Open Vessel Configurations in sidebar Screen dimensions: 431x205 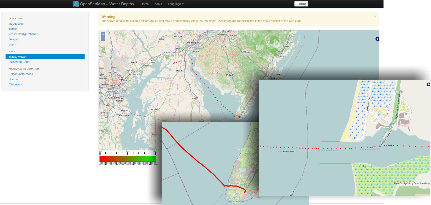(22, 34)
